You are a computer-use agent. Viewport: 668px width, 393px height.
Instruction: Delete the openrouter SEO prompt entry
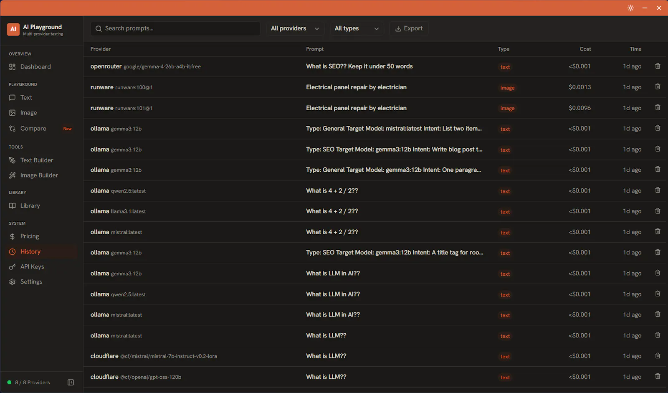(x=658, y=66)
